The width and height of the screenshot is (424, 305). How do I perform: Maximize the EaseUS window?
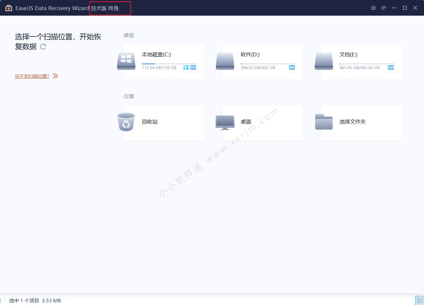[405, 8]
